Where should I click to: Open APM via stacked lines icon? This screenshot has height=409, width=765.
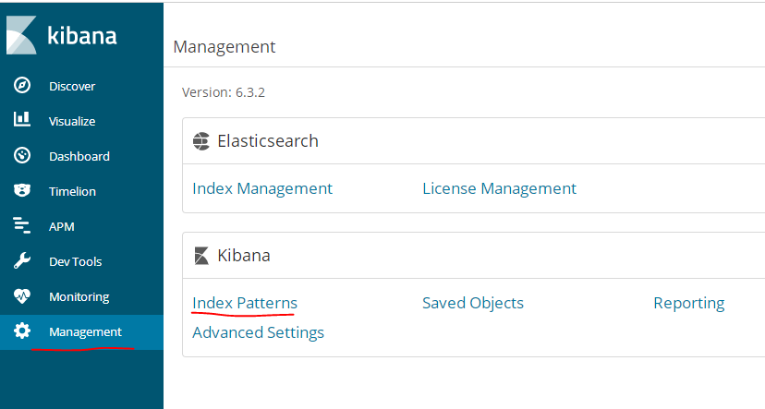point(22,225)
